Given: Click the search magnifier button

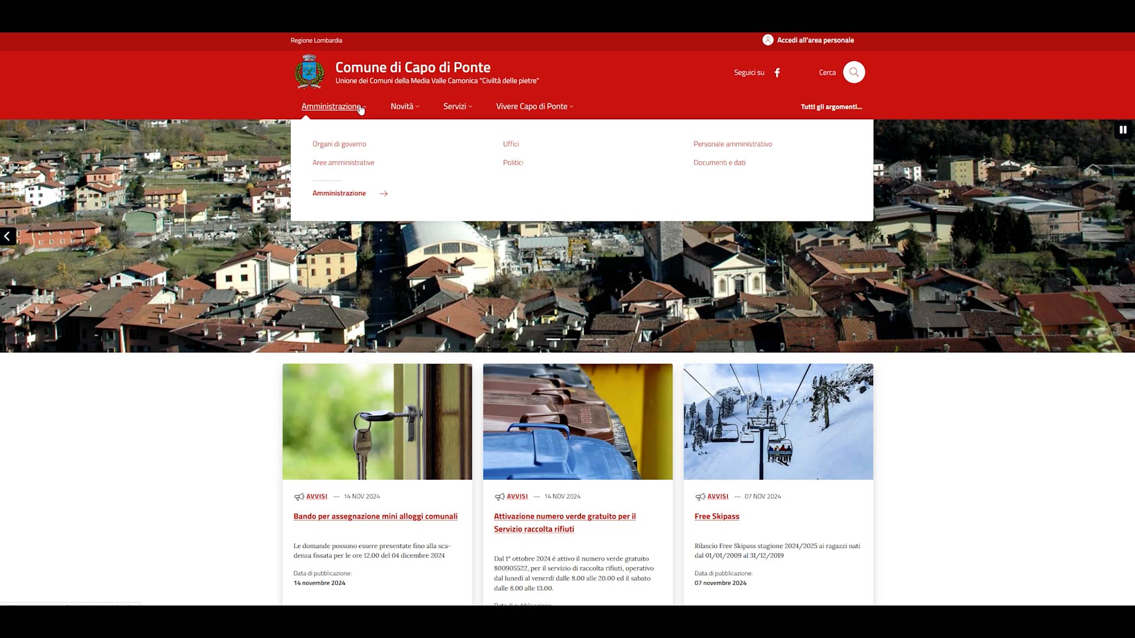Looking at the screenshot, I should 854,72.
